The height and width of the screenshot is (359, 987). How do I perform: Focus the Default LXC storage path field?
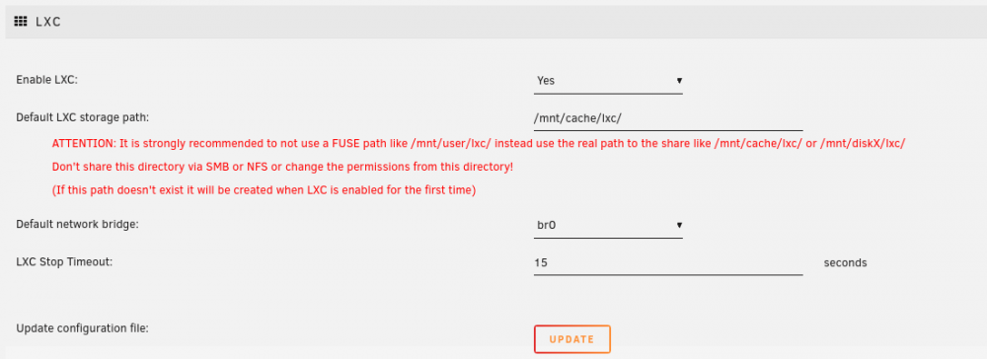(x=668, y=118)
